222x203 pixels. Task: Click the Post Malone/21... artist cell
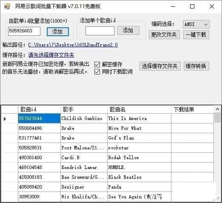(84, 148)
